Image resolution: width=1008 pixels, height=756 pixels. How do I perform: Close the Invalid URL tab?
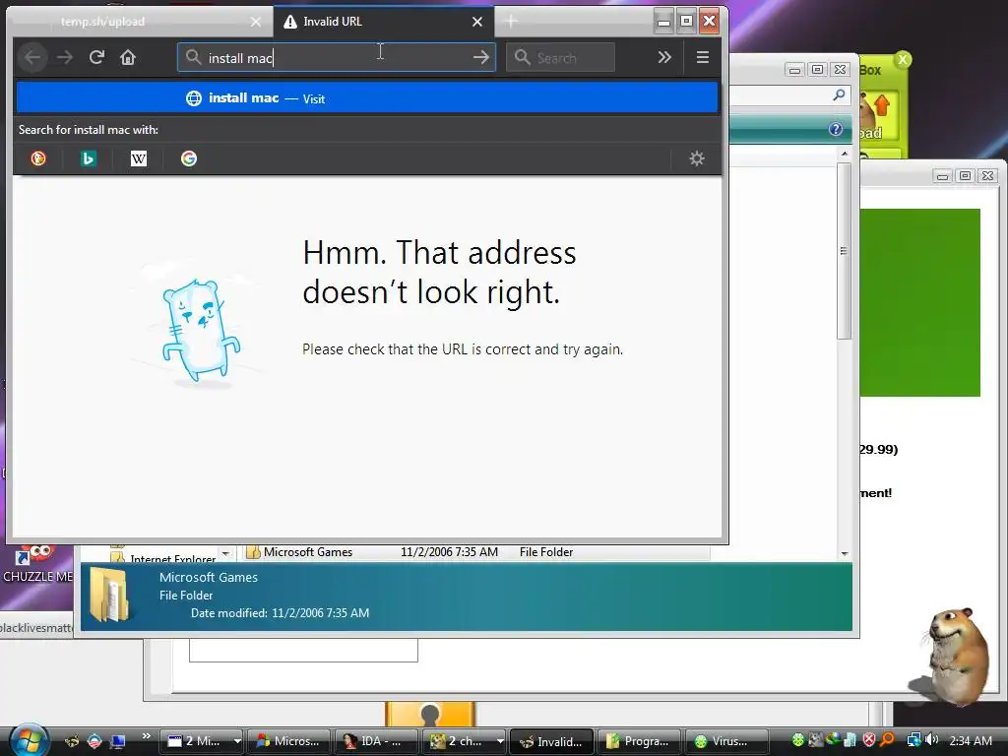click(x=477, y=22)
